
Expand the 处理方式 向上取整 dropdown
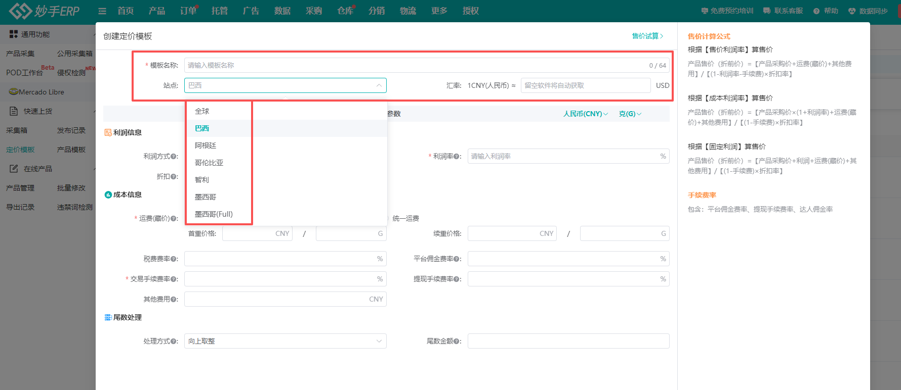[285, 341]
